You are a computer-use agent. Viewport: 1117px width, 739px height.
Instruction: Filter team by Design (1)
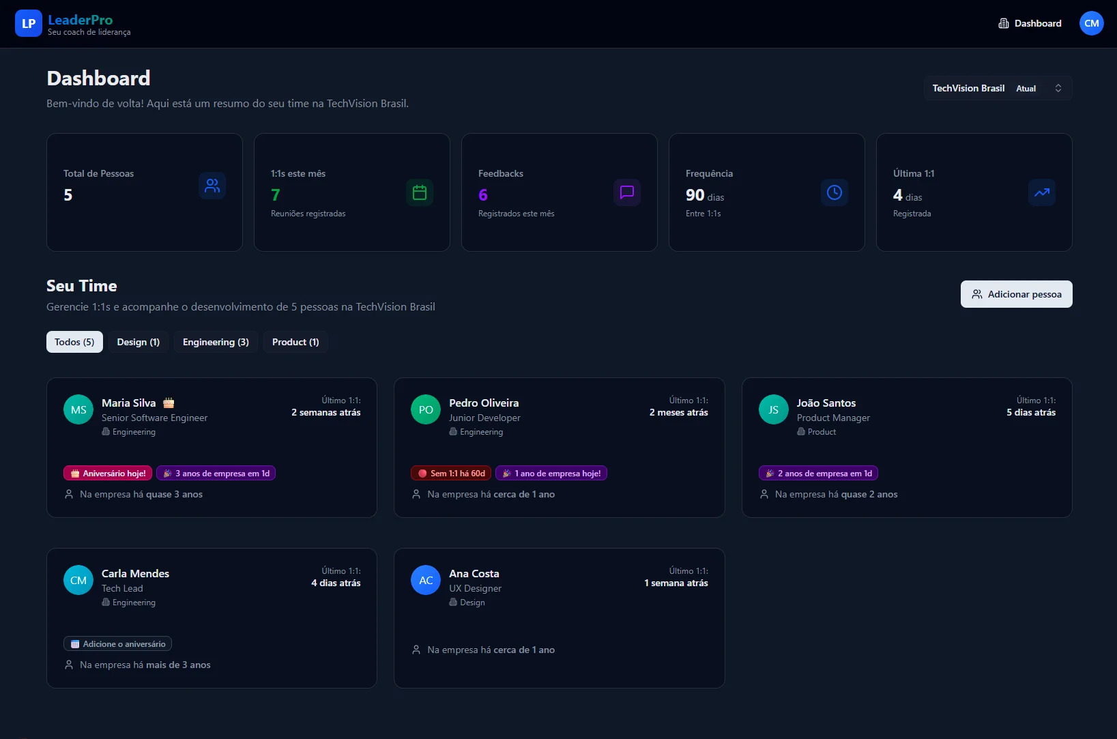pyautogui.click(x=138, y=342)
